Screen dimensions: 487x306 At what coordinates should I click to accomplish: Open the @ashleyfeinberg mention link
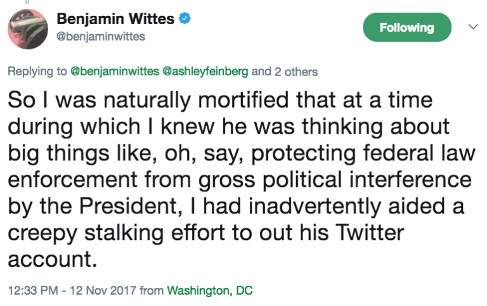tap(206, 72)
